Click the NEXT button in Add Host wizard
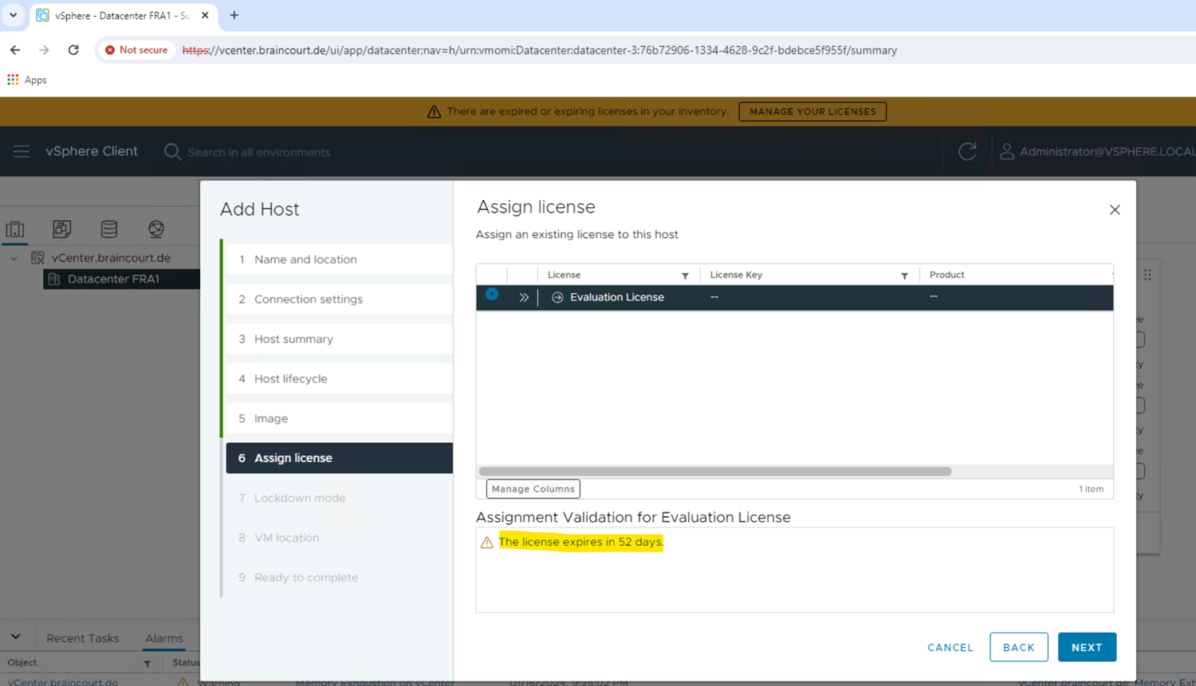Image resolution: width=1196 pixels, height=686 pixels. click(x=1087, y=646)
